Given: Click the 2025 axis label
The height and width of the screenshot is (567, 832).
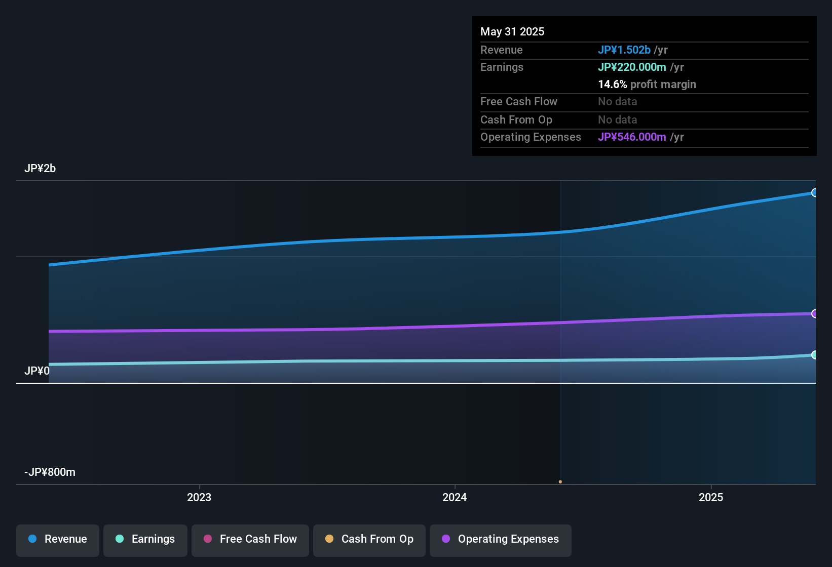Looking at the screenshot, I should coord(711,497).
